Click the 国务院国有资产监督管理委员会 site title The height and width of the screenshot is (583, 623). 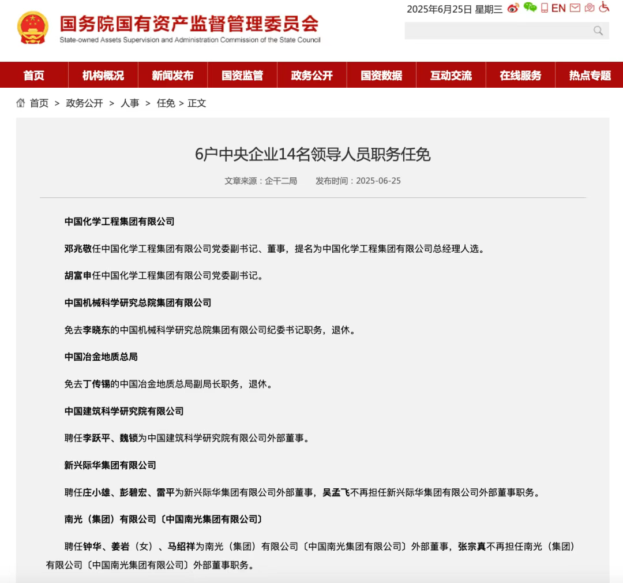pos(189,24)
